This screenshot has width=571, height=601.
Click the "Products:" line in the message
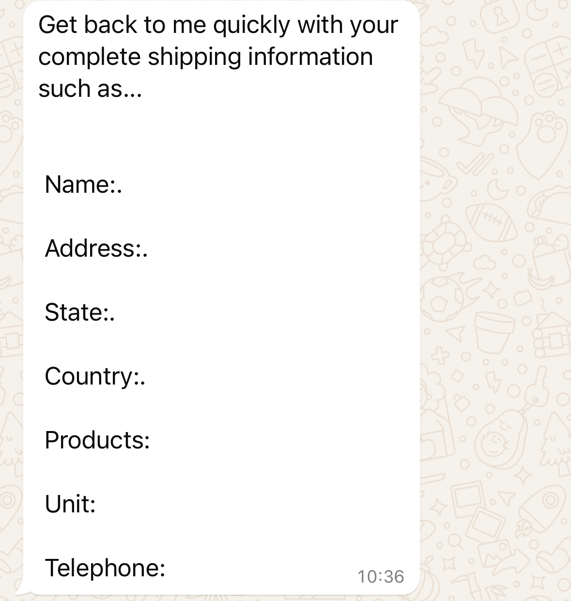click(x=97, y=440)
